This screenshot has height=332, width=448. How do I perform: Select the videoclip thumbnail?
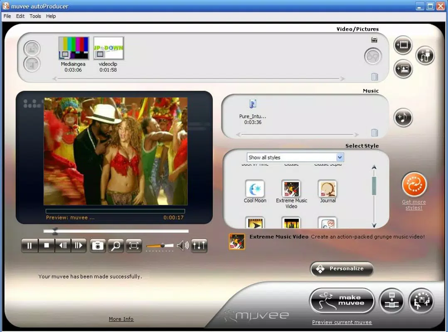click(108, 48)
